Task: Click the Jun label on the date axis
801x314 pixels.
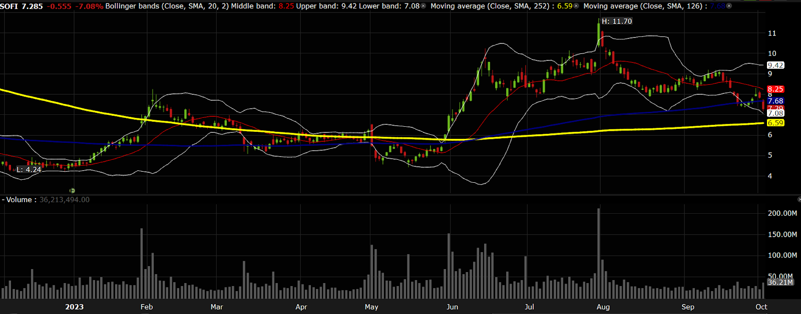Action: pos(452,307)
